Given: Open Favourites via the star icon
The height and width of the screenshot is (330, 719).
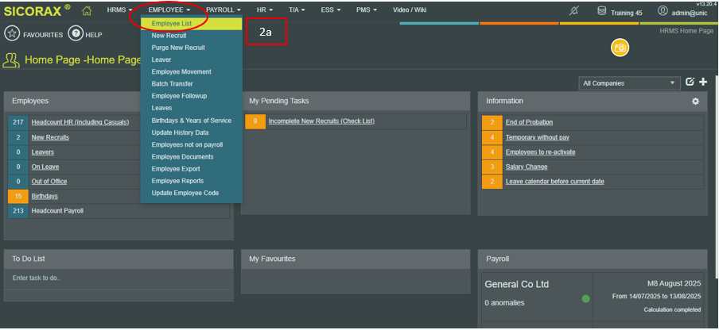Looking at the screenshot, I should tap(12, 34).
